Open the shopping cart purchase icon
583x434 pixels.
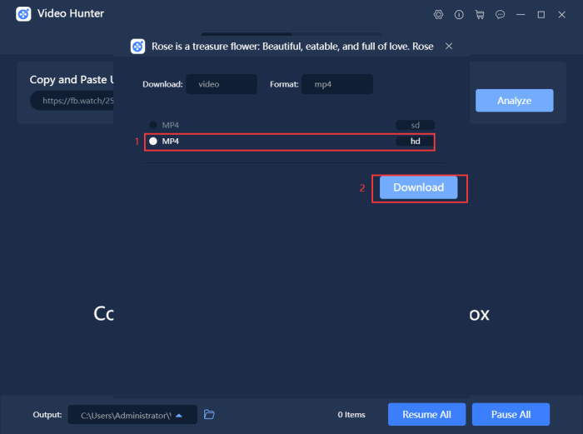point(480,14)
